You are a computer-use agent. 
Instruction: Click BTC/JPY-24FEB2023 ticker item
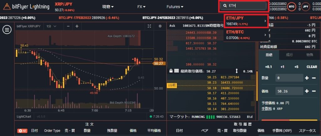point(173,18)
